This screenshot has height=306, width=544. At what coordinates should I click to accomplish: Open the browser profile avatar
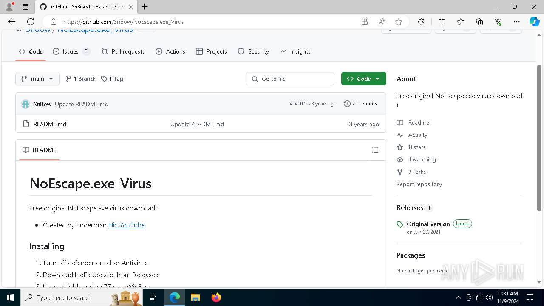click(x=9, y=7)
